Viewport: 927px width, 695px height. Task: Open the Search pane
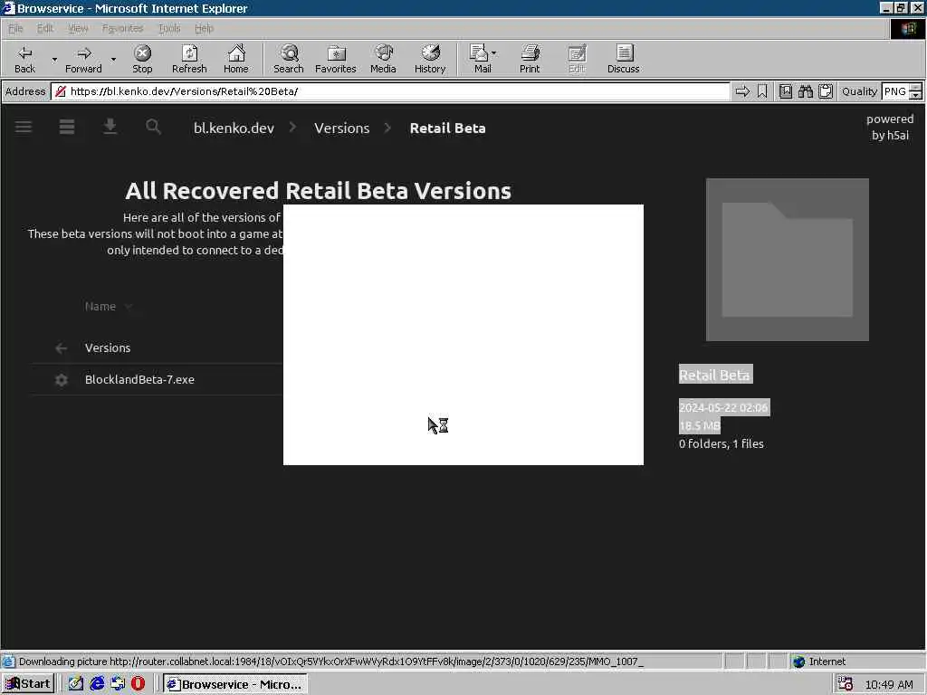coord(289,59)
